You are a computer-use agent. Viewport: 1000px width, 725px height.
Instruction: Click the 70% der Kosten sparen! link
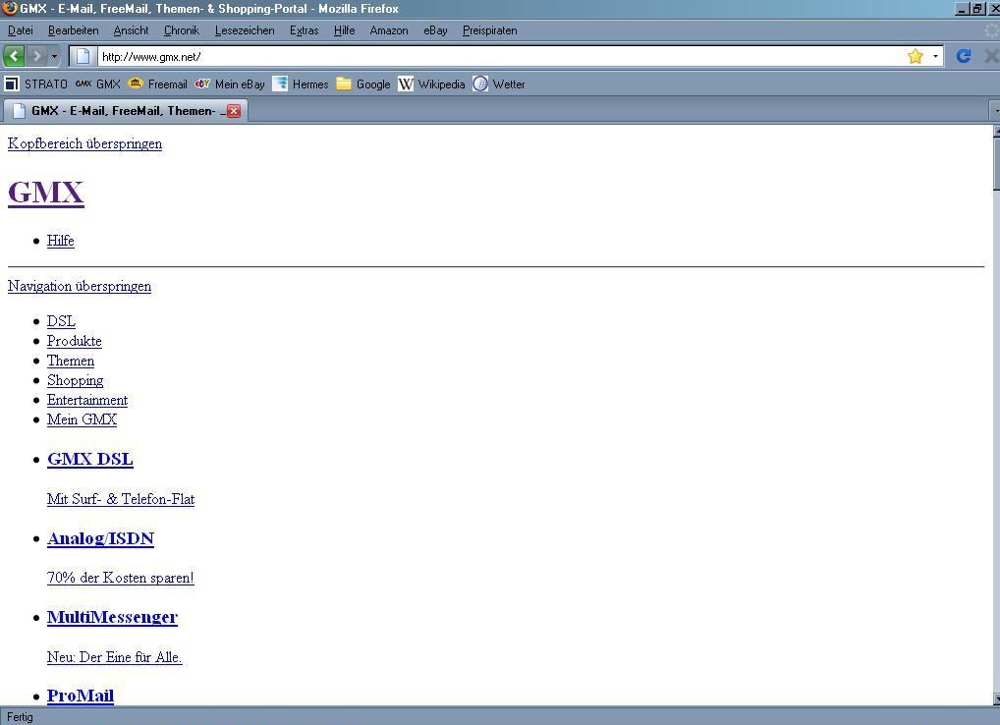pos(121,578)
